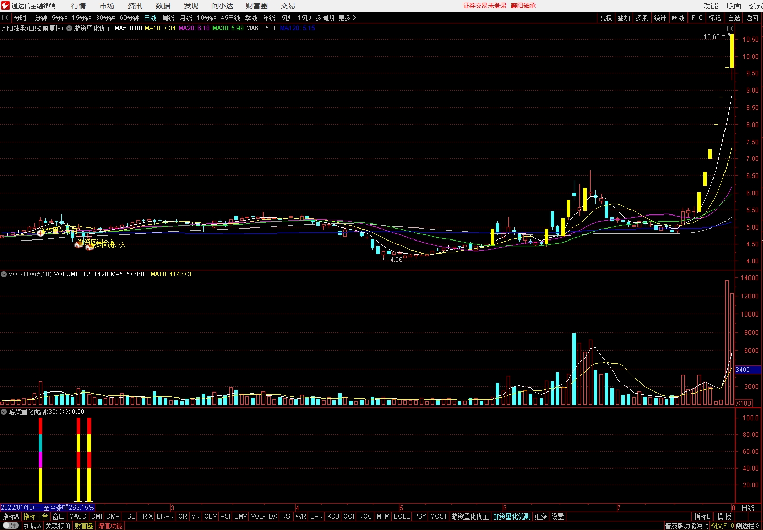
Task: Click the 日线 period label at bottom right
Action: coord(748,508)
